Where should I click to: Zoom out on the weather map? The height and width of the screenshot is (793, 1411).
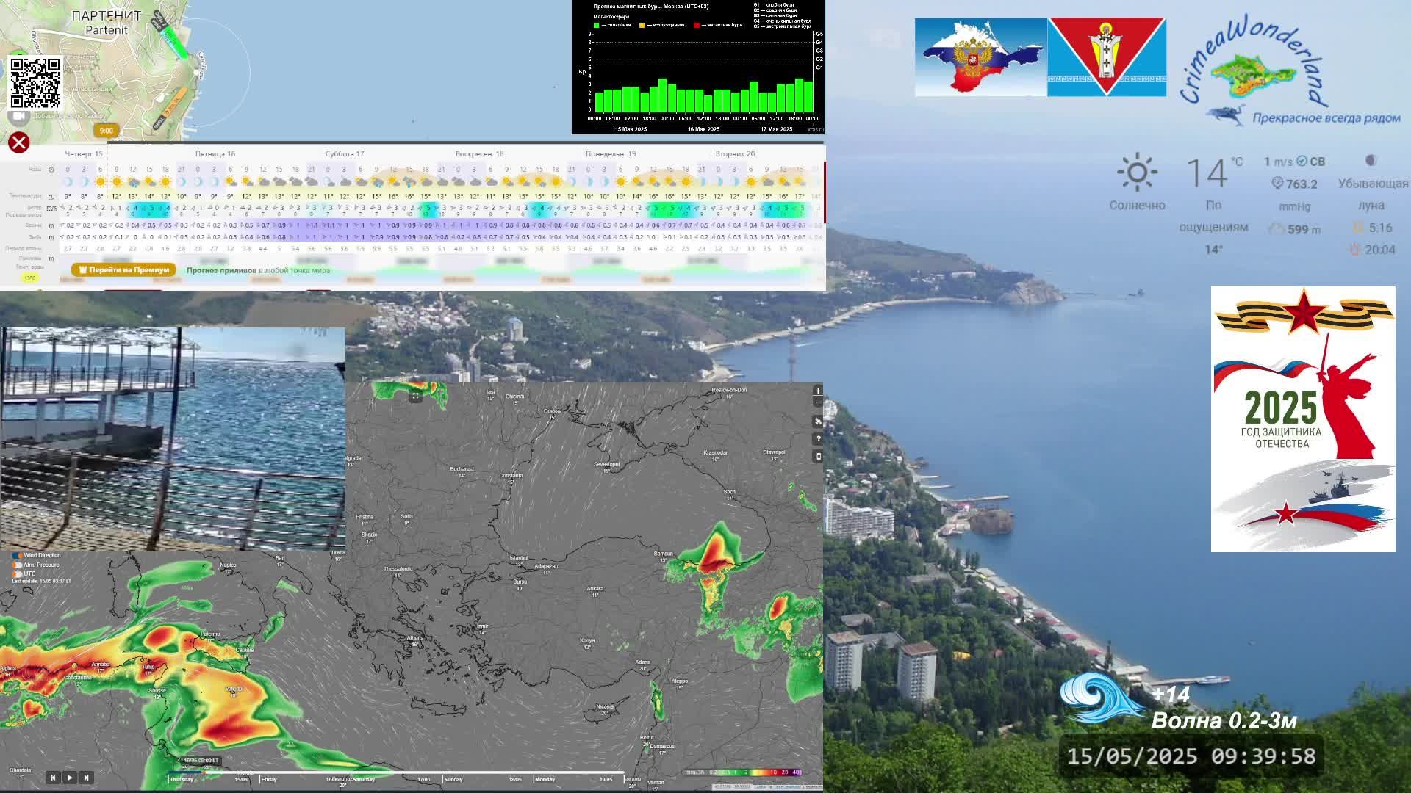click(818, 402)
